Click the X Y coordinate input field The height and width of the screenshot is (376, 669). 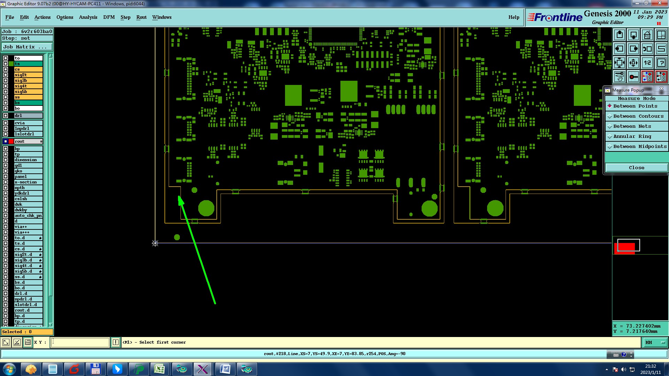(80, 342)
